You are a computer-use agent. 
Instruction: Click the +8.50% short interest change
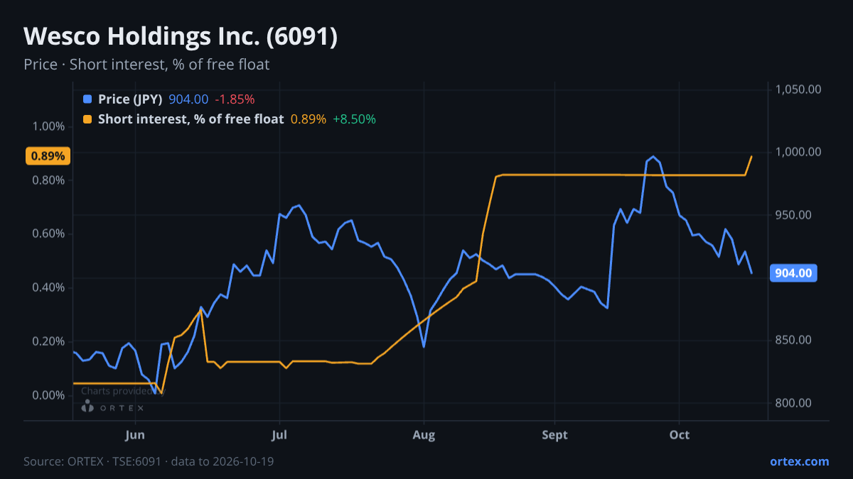point(354,119)
